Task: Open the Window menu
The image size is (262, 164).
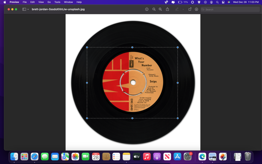Action: [x=68, y=2]
